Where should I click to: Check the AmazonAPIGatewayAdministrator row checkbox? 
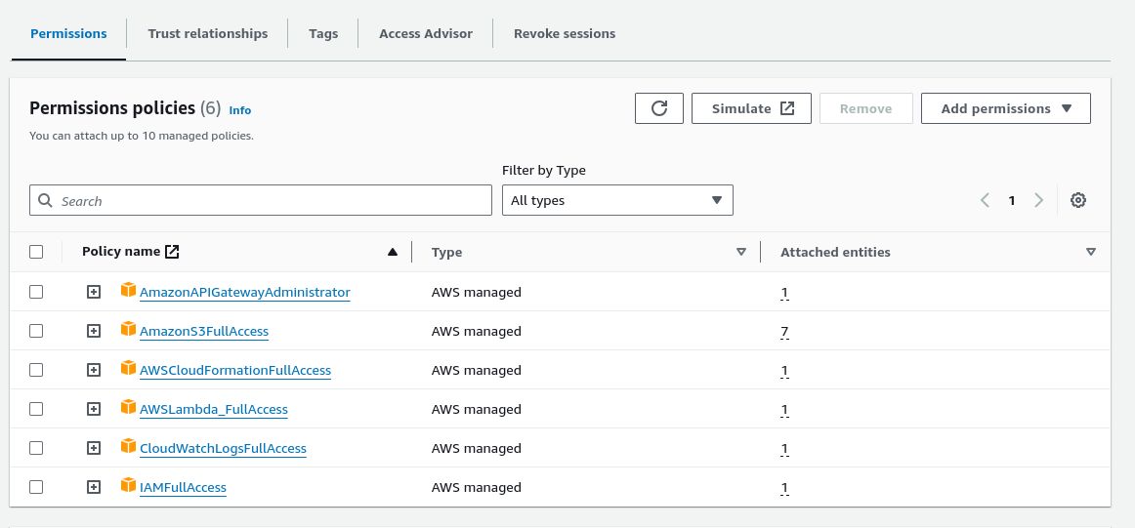(36, 292)
